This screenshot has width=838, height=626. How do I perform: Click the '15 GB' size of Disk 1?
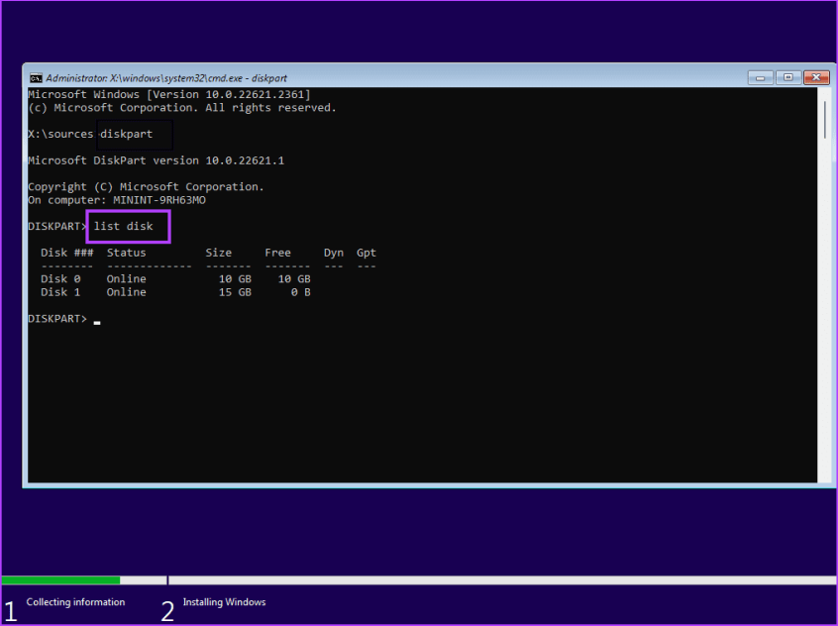coord(235,292)
